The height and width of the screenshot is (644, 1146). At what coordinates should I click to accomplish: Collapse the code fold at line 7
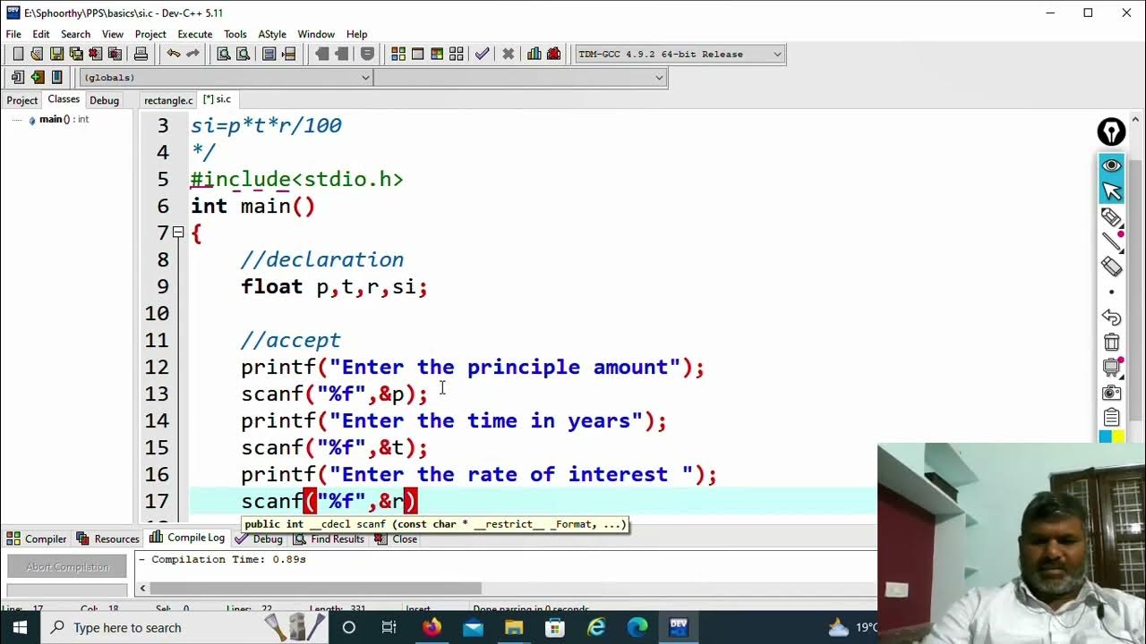click(x=178, y=233)
